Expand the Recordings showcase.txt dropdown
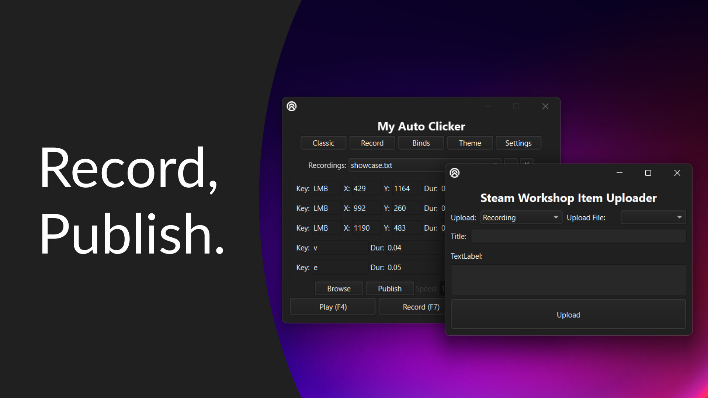The image size is (708, 398). tap(396, 165)
